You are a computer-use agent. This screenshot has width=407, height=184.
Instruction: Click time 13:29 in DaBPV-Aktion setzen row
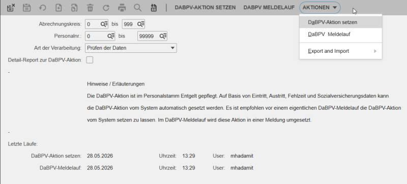(189, 156)
